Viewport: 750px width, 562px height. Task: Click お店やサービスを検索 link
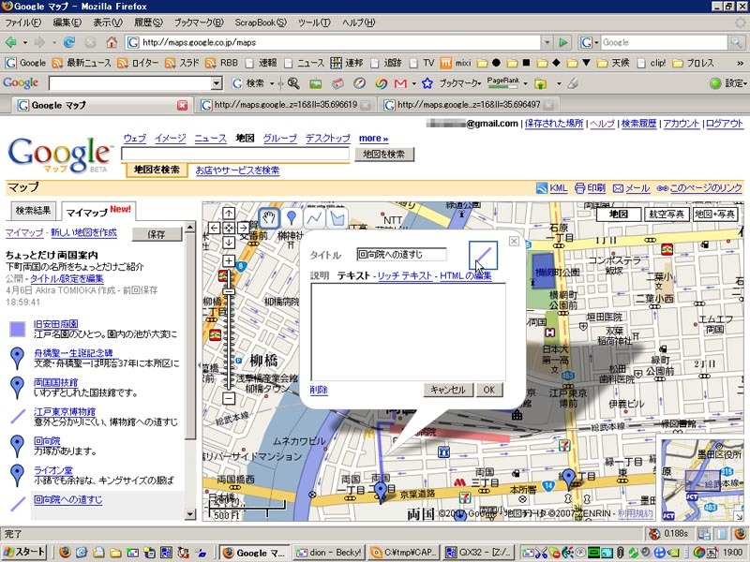(237, 170)
